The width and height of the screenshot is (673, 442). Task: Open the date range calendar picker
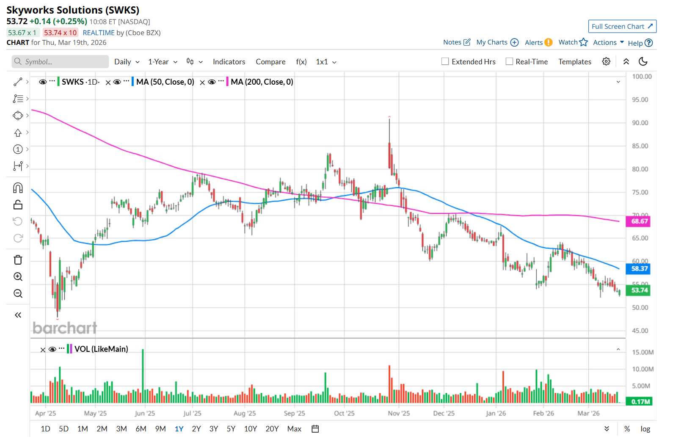click(x=315, y=429)
